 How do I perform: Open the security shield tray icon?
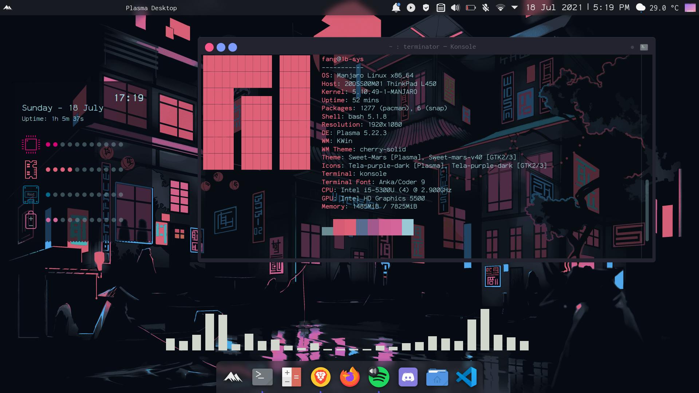[426, 8]
